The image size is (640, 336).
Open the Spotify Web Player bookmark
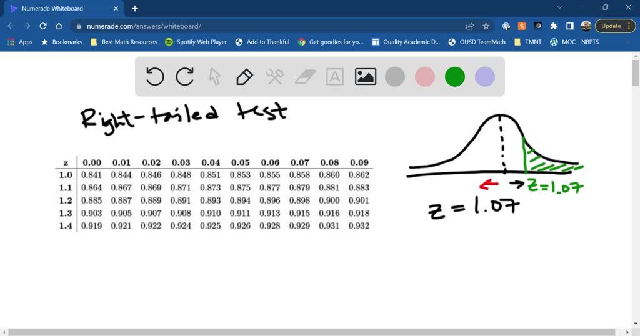pyautogui.click(x=196, y=42)
